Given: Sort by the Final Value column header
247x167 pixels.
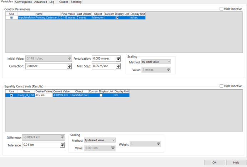Looking at the screenshot, I should pos(68,14).
